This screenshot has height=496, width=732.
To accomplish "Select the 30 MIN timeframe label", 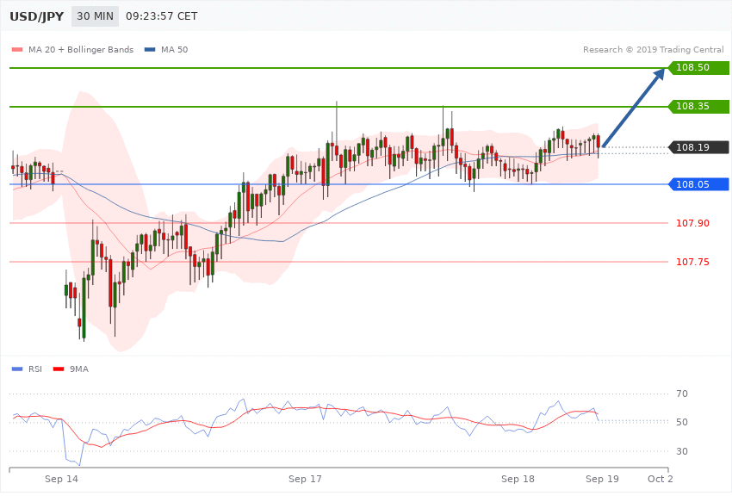I will pyautogui.click(x=95, y=16).
